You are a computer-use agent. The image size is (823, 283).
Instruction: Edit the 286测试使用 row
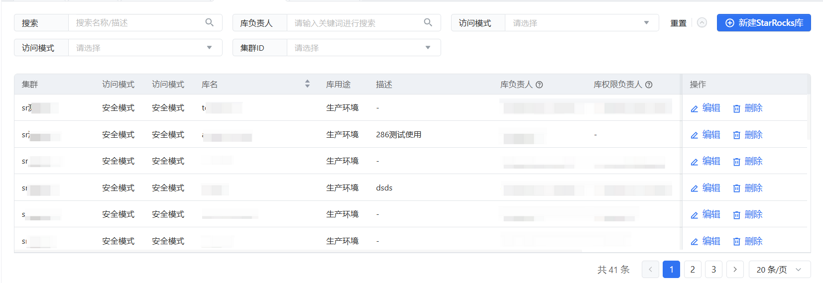click(705, 135)
